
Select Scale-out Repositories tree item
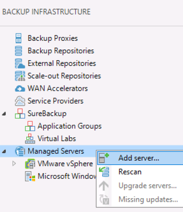point(64,76)
